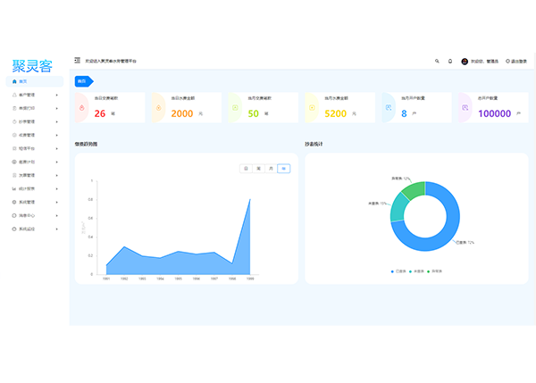
Task: Click the red icon on the 26 笔 card
Action: coord(82,108)
